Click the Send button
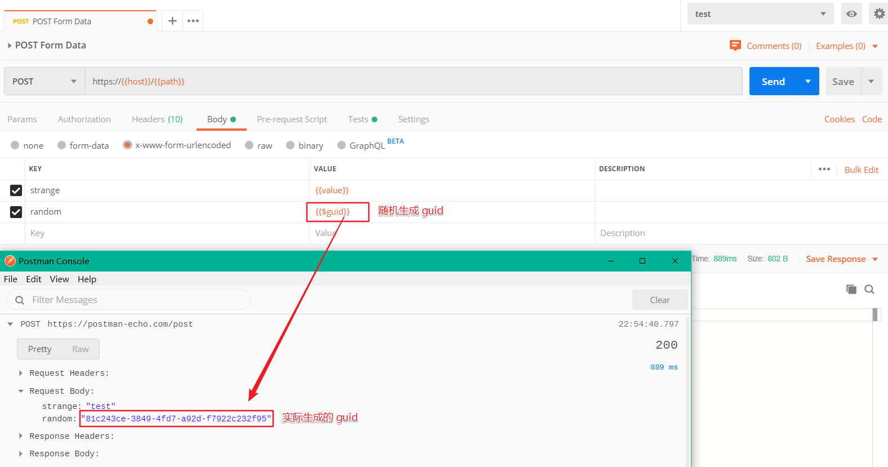 pyautogui.click(x=773, y=81)
